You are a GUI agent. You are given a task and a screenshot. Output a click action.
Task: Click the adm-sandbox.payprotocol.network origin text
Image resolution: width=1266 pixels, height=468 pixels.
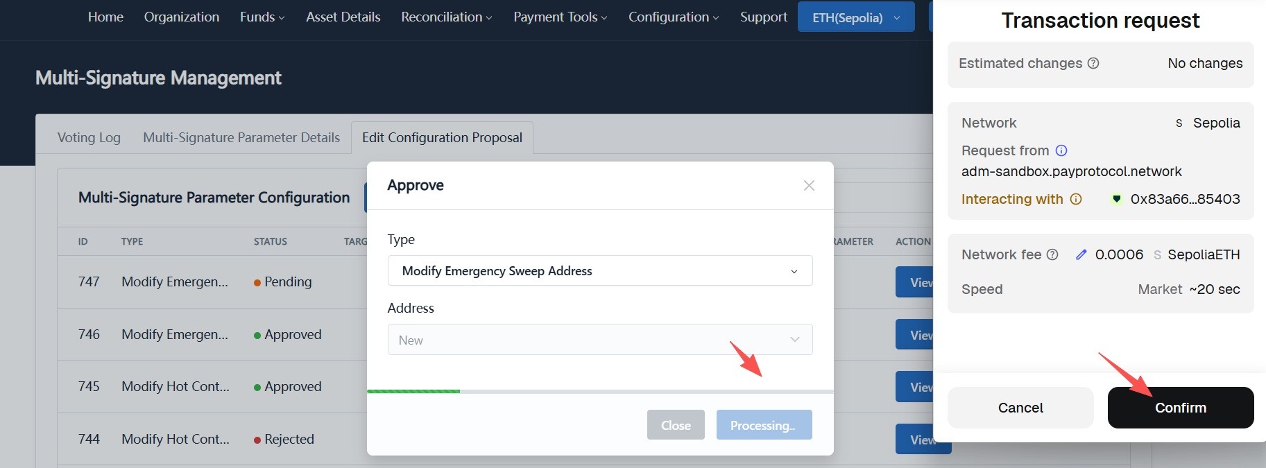pyautogui.click(x=1071, y=171)
